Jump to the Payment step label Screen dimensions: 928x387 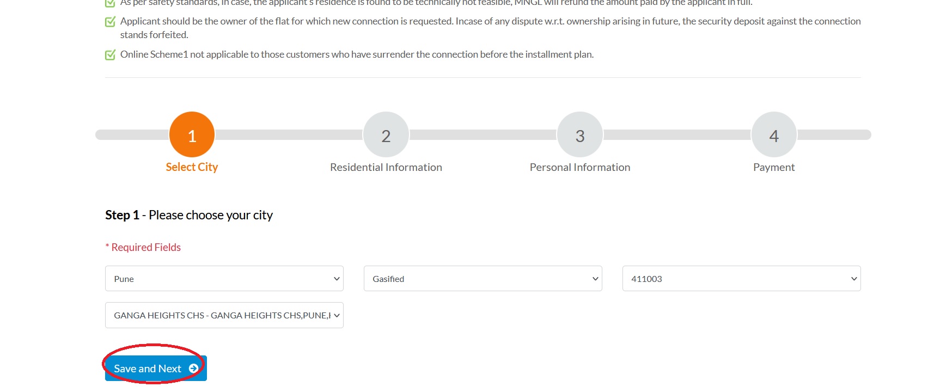pos(773,167)
